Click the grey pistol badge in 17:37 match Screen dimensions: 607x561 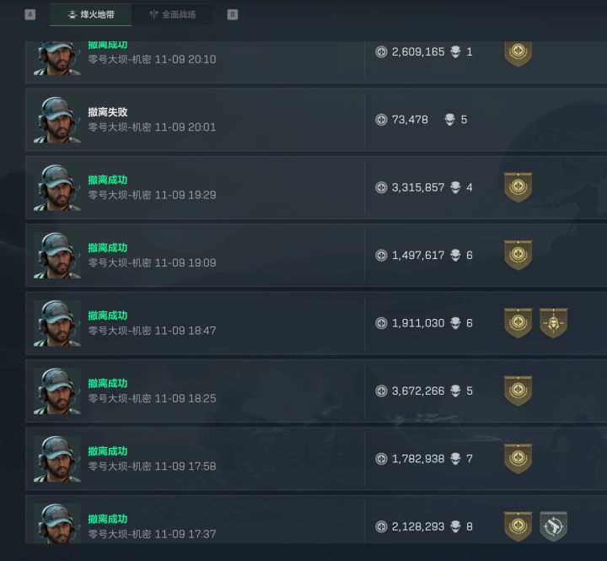tap(554, 526)
